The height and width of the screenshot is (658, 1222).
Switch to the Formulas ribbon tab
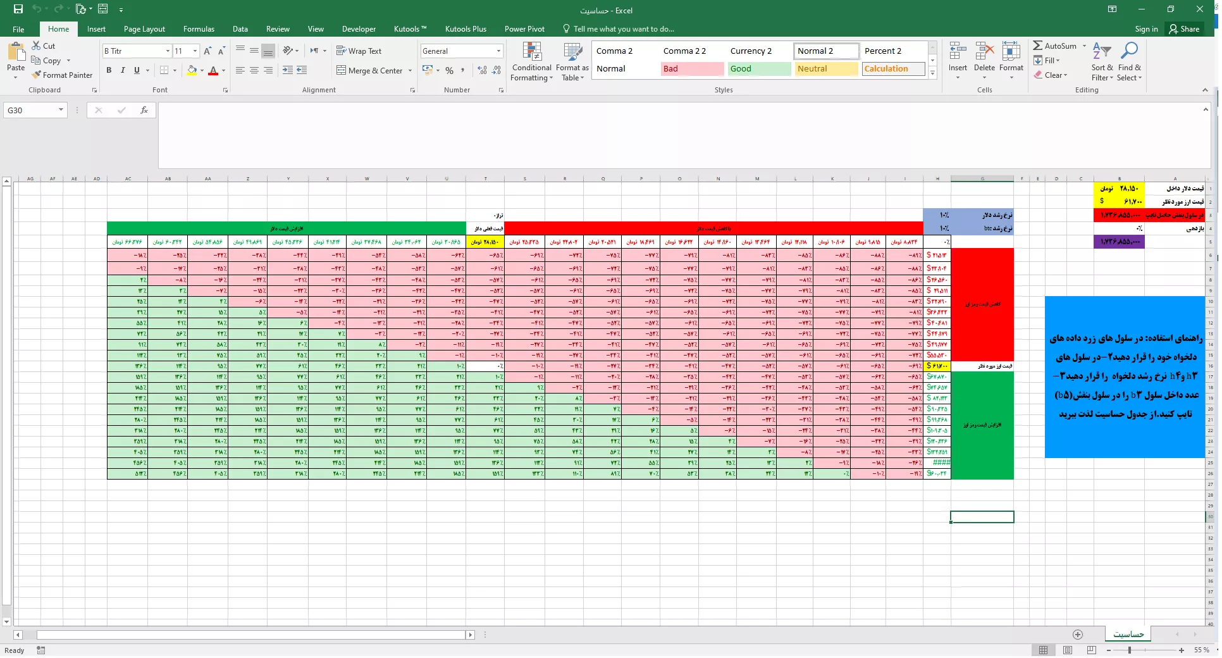point(199,29)
